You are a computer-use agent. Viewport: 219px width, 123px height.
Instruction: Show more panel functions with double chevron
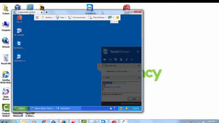(x=131, y=59)
